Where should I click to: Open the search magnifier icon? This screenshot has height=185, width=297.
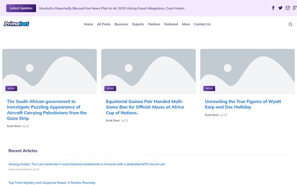(x=290, y=24)
